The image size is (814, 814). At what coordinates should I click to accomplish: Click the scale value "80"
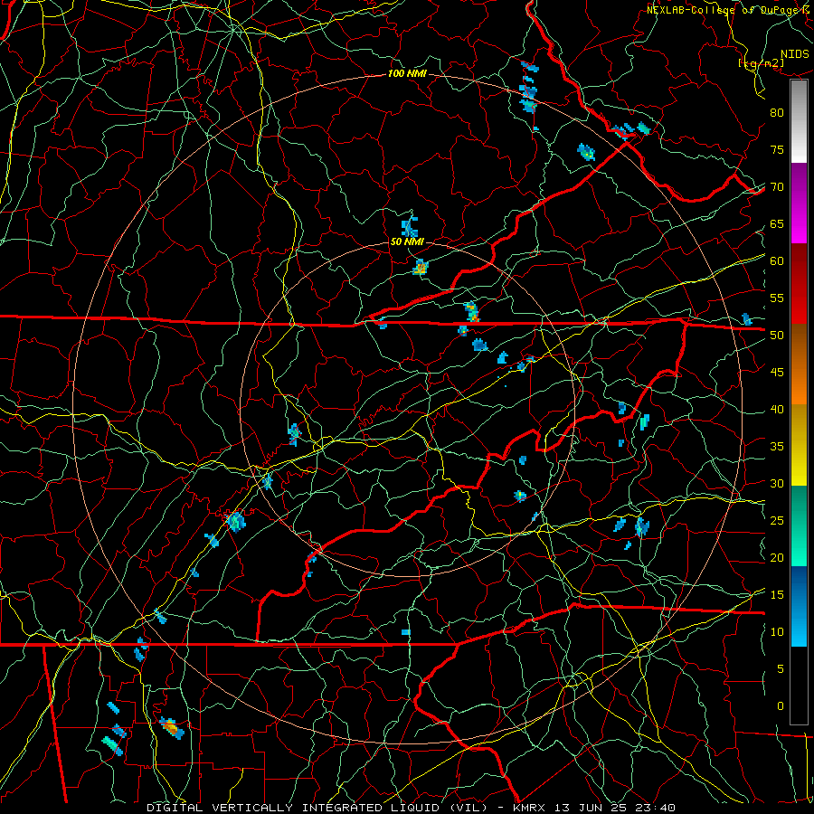pyautogui.click(x=777, y=113)
